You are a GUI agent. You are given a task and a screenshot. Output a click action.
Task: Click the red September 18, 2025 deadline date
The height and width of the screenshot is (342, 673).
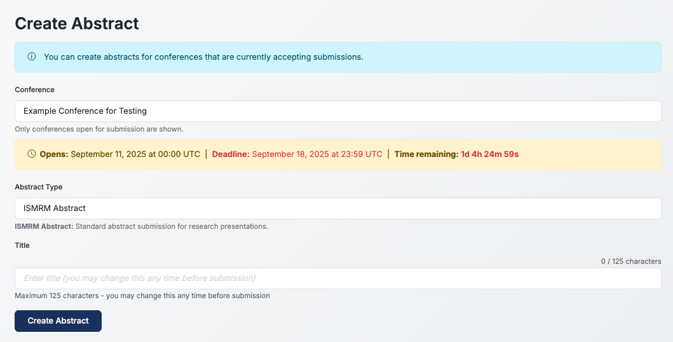point(317,154)
